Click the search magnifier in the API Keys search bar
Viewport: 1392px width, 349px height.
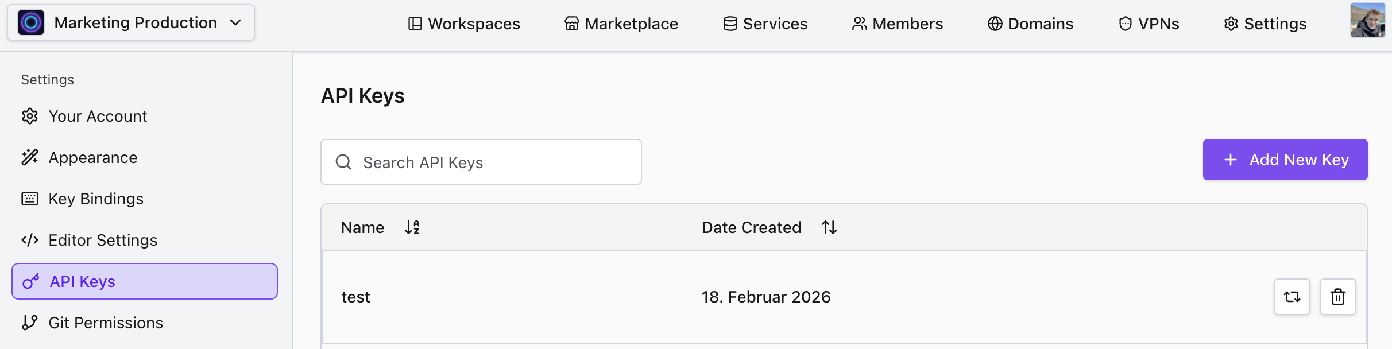[x=343, y=162]
